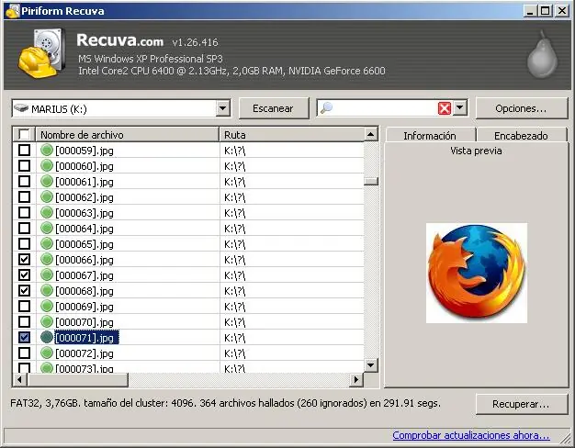Click green status dot of [000059].jpg
Viewport: 575px width, 448px height.
tap(47, 150)
